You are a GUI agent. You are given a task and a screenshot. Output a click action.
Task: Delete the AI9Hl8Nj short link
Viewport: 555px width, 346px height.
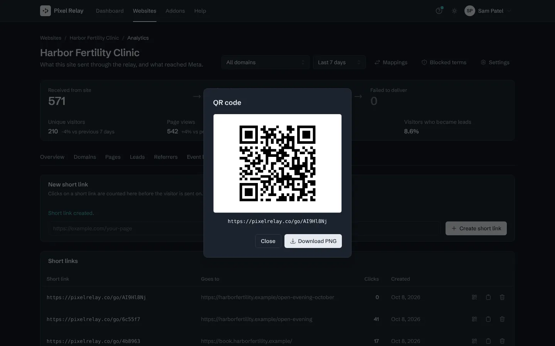pyautogui.click(x=502, y=297)
